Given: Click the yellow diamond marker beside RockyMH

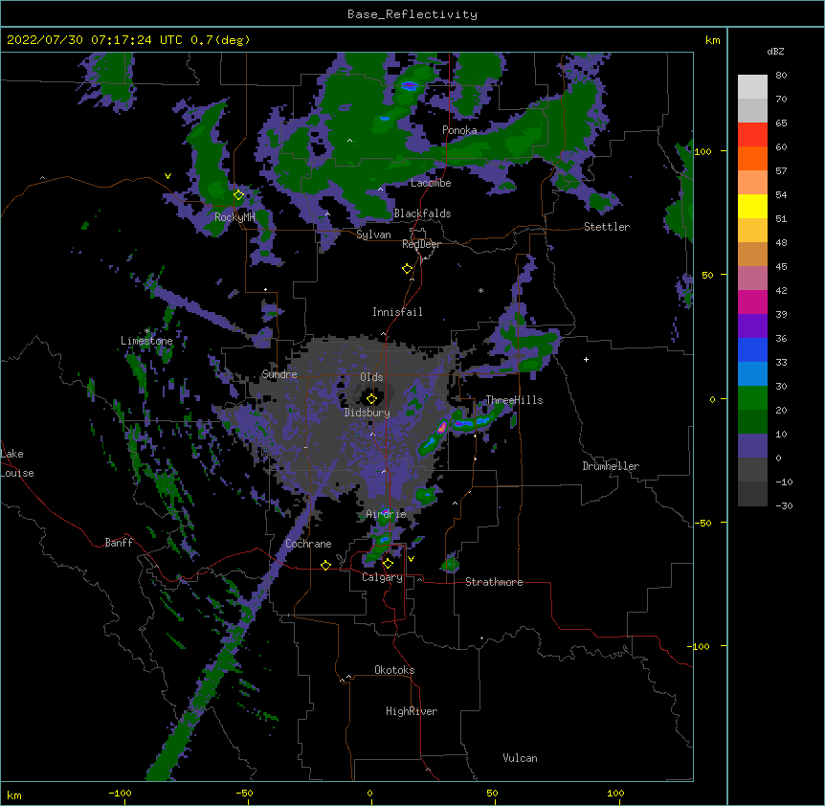Looking at the screenshot, I should (238, 195).
